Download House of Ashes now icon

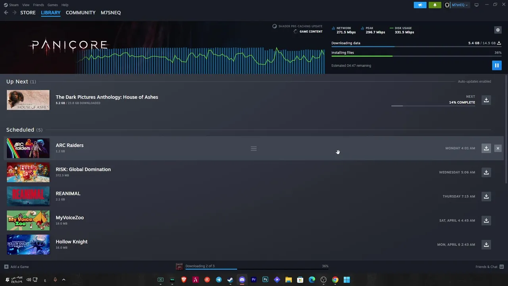[x=486, y=100]
